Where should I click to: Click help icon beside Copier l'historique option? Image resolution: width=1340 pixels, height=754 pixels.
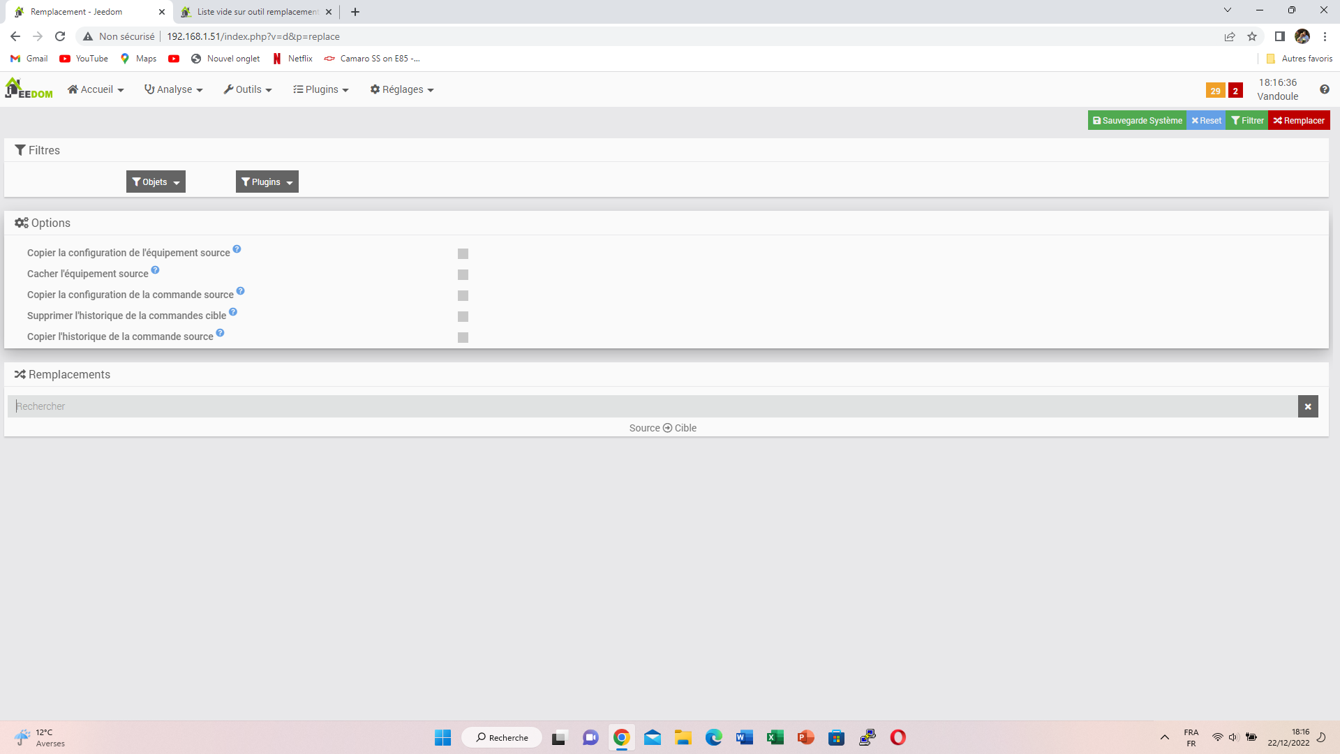point(220,333)
